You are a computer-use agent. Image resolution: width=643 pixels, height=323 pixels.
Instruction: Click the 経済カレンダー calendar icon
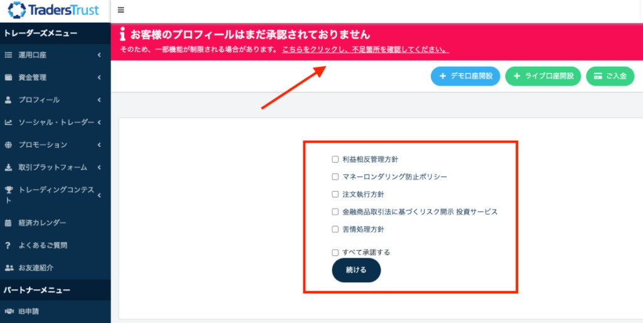(x=9, y=223)
